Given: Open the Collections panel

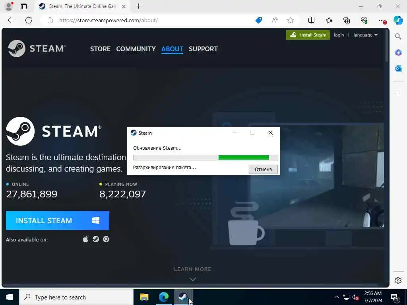Looking at the screenshot, I should (347, 20).
